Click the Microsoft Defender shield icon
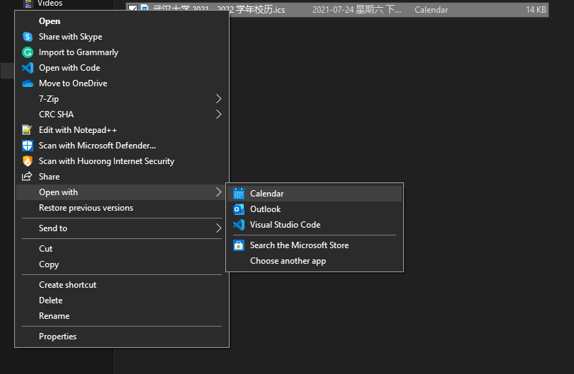The image size is (574, 374). [28, 146]
